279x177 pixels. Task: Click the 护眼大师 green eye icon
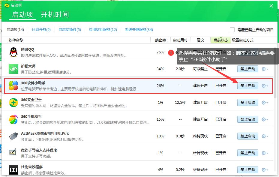point(13,69)
